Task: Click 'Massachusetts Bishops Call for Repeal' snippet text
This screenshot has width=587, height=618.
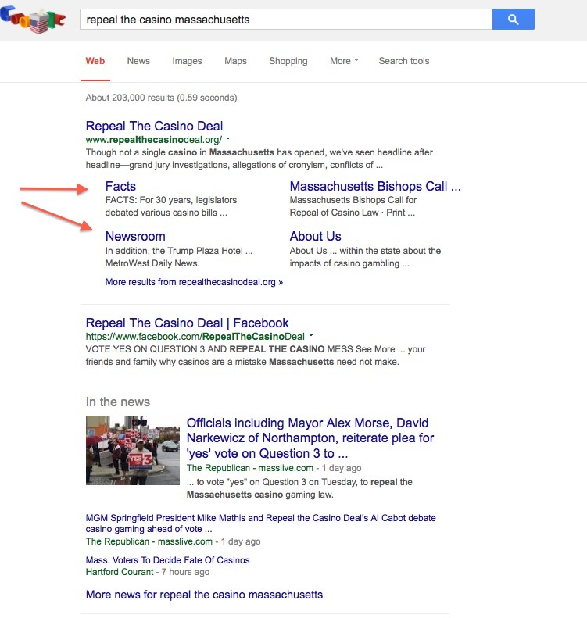Action: click(353, 206)
